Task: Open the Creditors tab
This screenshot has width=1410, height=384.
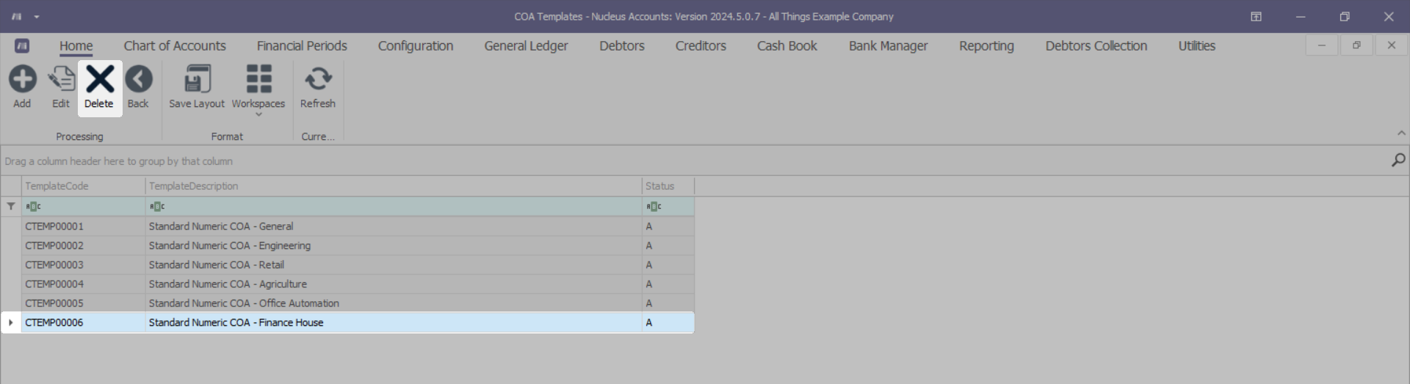Action: click(701, 45)
